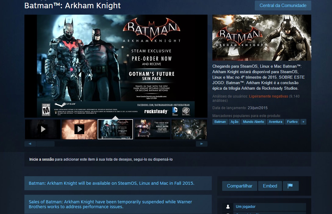The image size is (332, 214).
Task: Click the thumbnail strip scrollbar handle
Action: 45,144
